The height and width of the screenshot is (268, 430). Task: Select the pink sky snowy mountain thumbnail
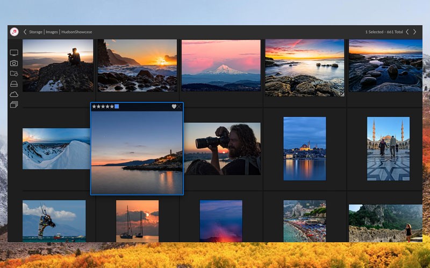tap(221, 65)
